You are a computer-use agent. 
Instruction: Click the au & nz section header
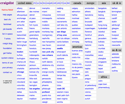coord(117,50)
